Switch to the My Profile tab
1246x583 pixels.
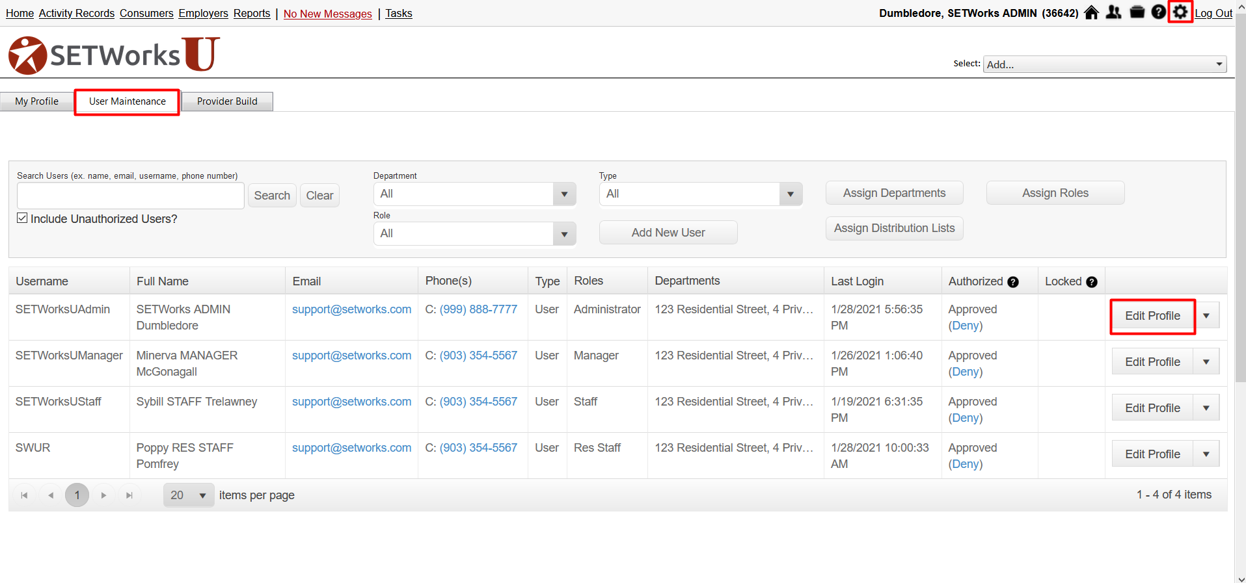click(36, 101)
